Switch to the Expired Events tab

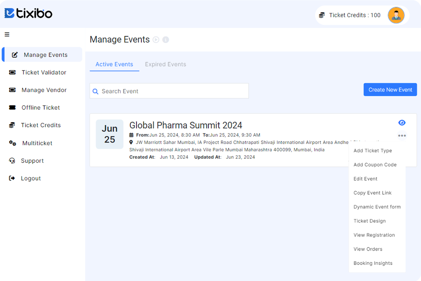tap(165, 64)
